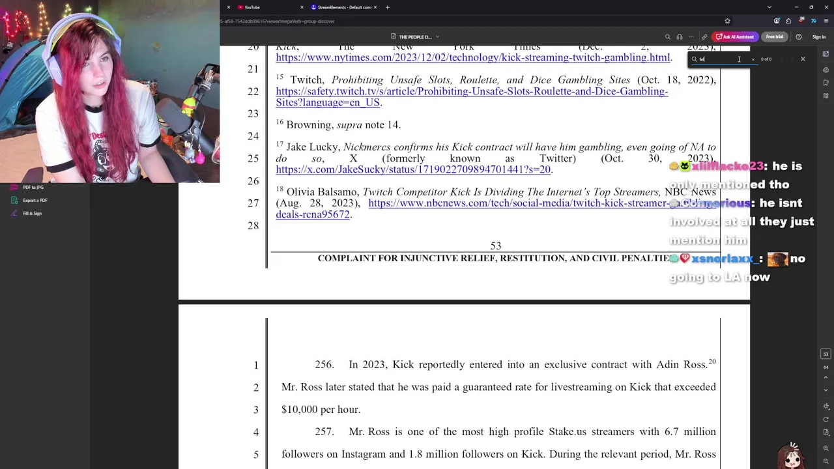This screenshot has width=834, height=469.
Task: Open the browser hamburger menu
Action: pyautogui.click(x=826, y=21)
